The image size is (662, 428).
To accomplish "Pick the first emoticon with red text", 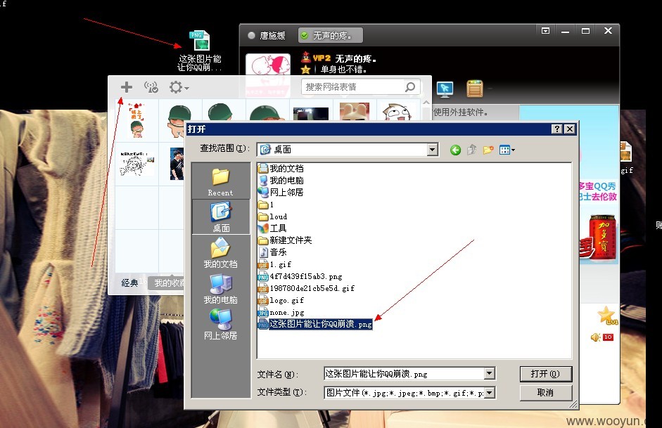I will [136, 120].
